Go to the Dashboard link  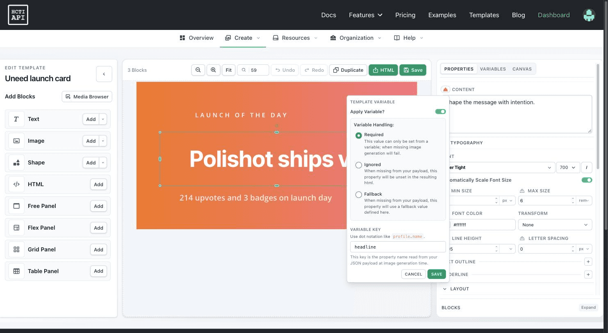[553, 15]
